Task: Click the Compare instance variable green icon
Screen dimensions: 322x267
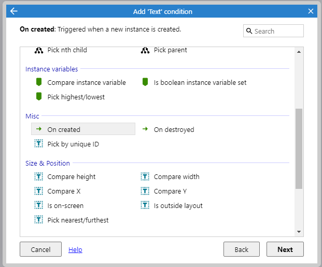Action: tap(38, 82)
